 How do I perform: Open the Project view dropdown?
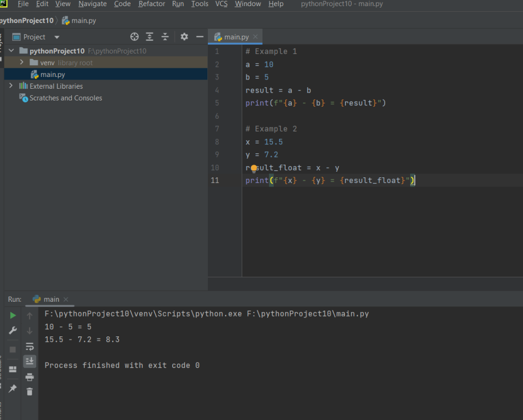click(x=57, y=37)
